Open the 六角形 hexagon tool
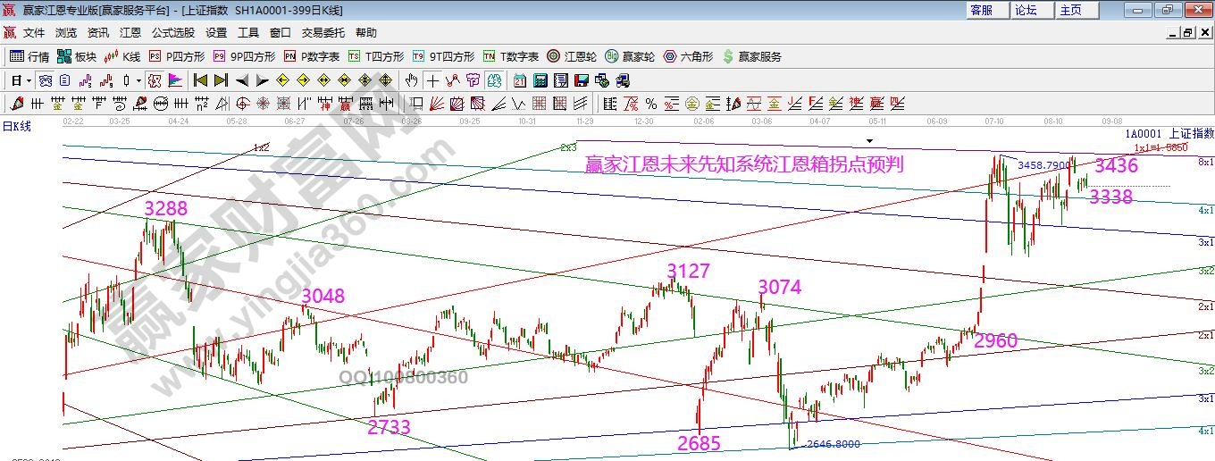The height and width of the screenshot is (461, 1215). (x=688, y=56)
